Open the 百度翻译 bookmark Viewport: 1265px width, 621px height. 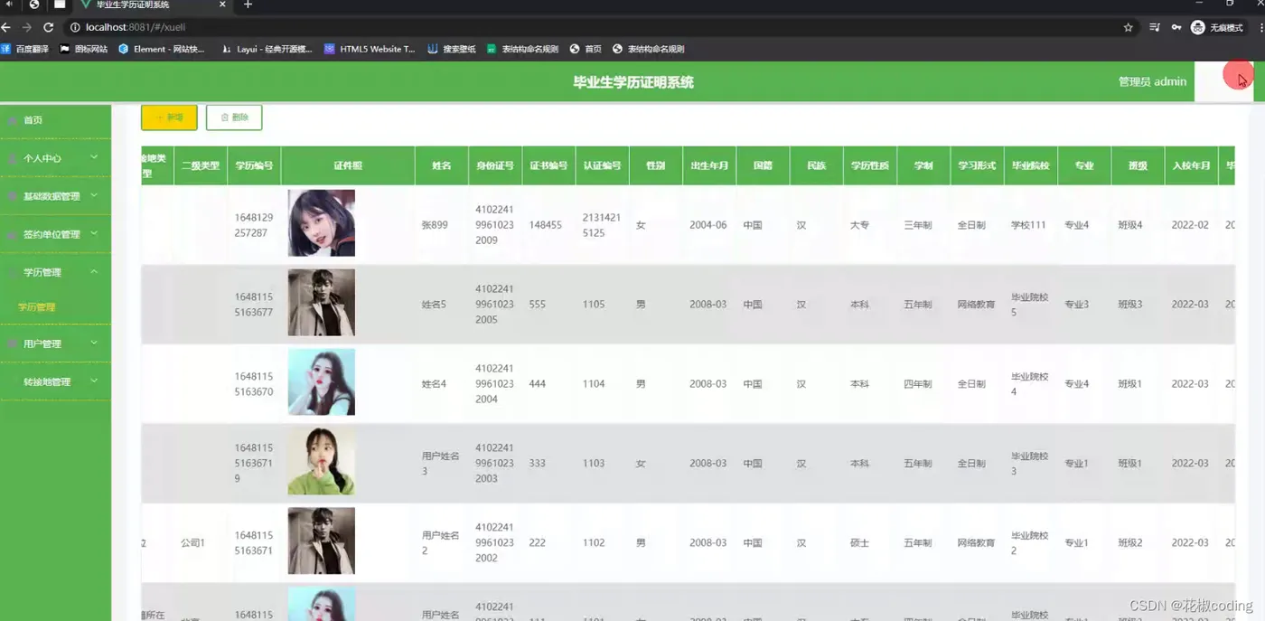click(25, 49)
